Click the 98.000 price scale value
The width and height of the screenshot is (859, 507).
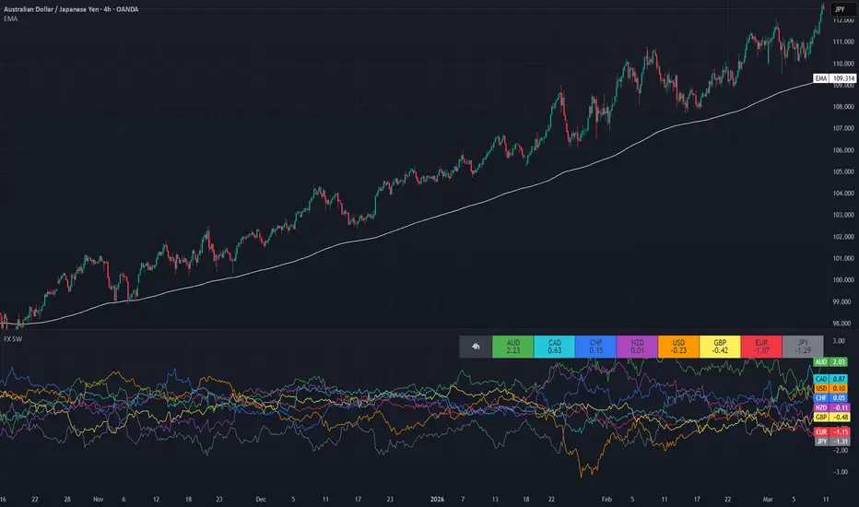coord(841,324)
